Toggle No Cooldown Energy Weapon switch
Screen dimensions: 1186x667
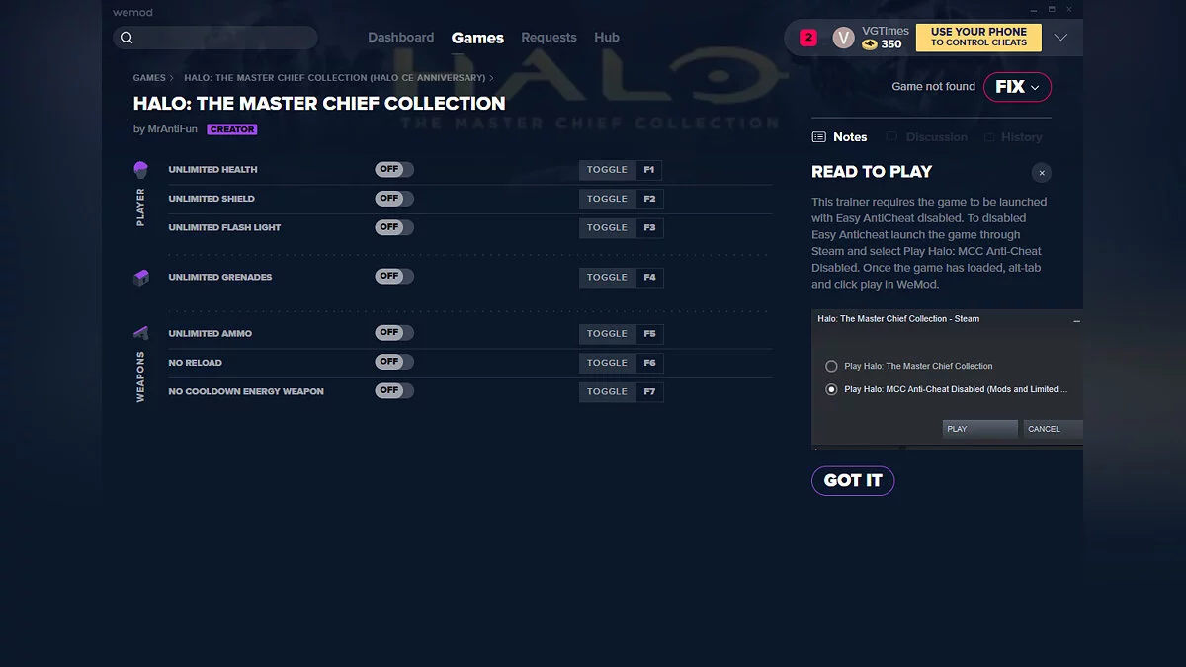tap(394, 391)
